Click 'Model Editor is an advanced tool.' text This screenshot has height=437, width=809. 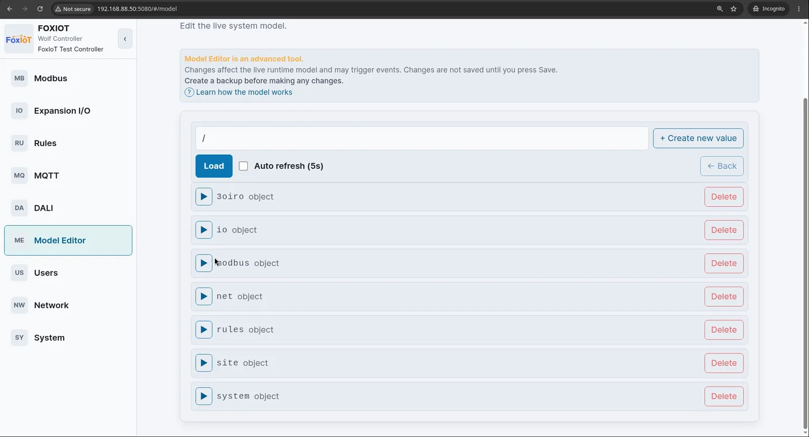[x=244, y=59]
